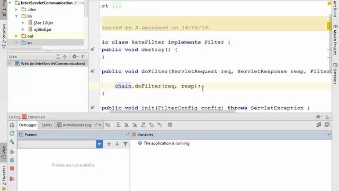Expand the out folder
Screen dimensions: 339x191
click(x=16, y=36)
